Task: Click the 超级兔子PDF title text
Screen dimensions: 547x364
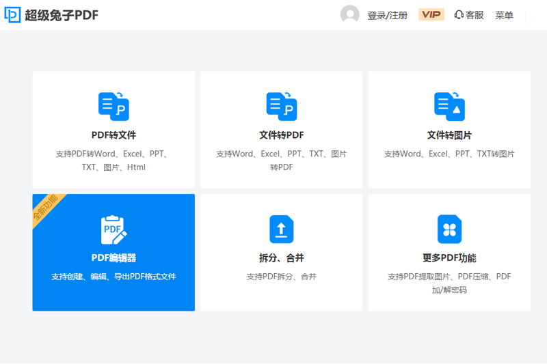Action: pyautogui.click(x=62, y=15)
